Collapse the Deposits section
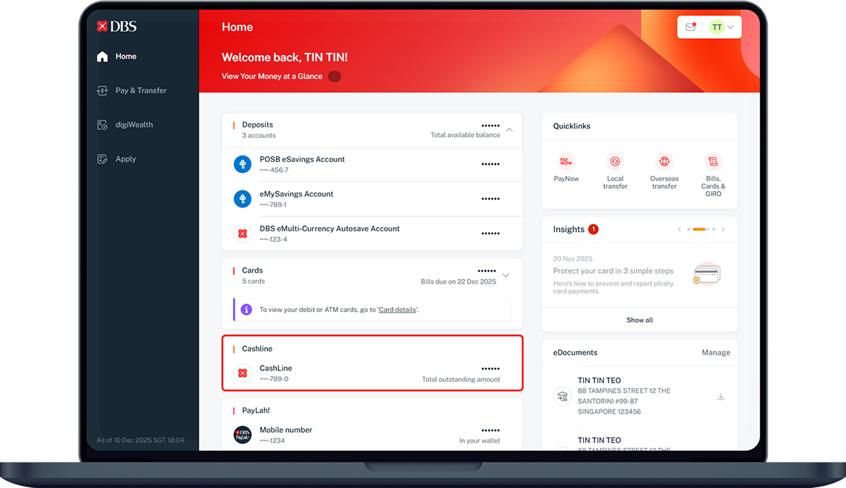Screen dimensions: 846x488 [510, 130]
